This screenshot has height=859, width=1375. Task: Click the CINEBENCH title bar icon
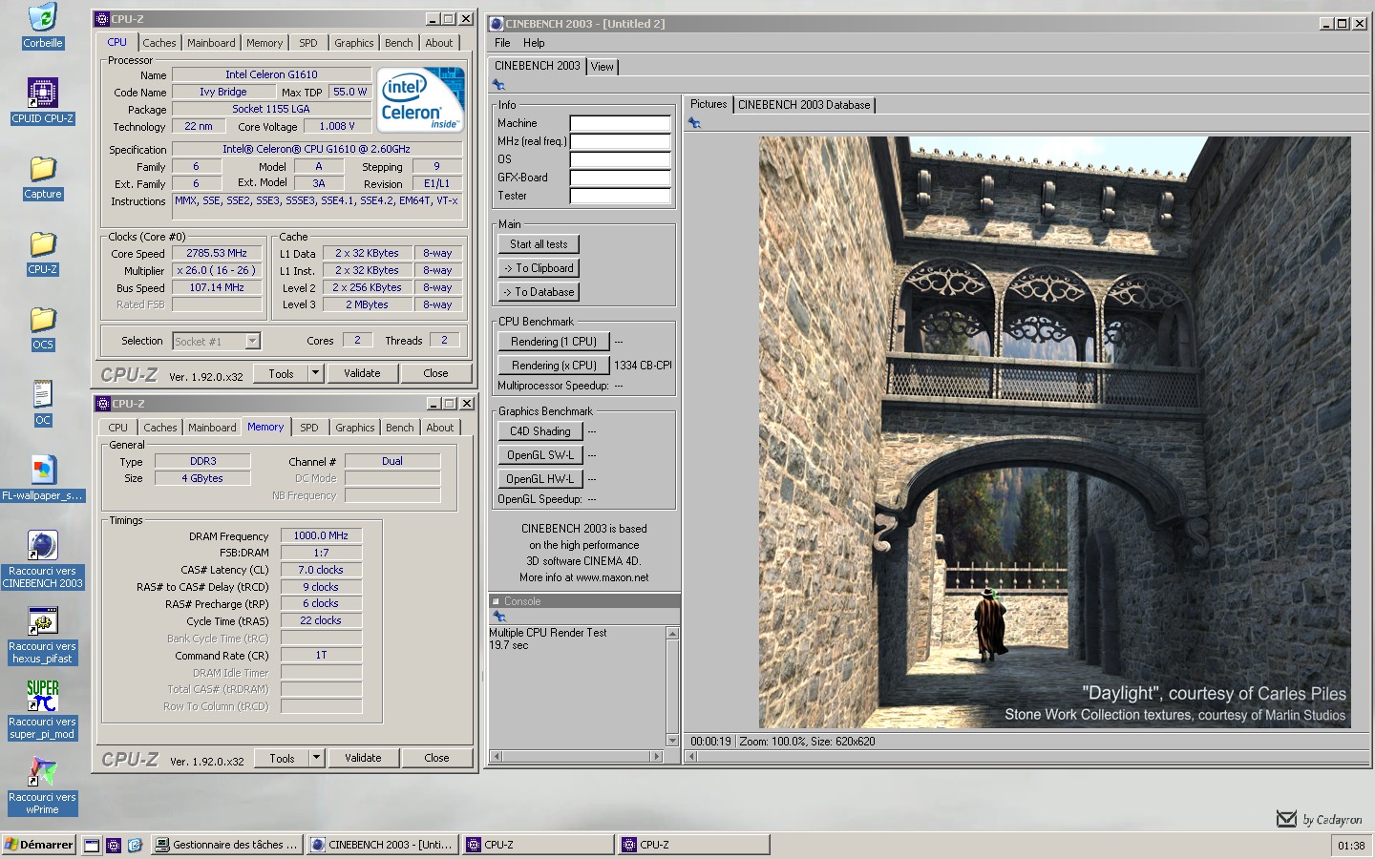pos(497,24)
